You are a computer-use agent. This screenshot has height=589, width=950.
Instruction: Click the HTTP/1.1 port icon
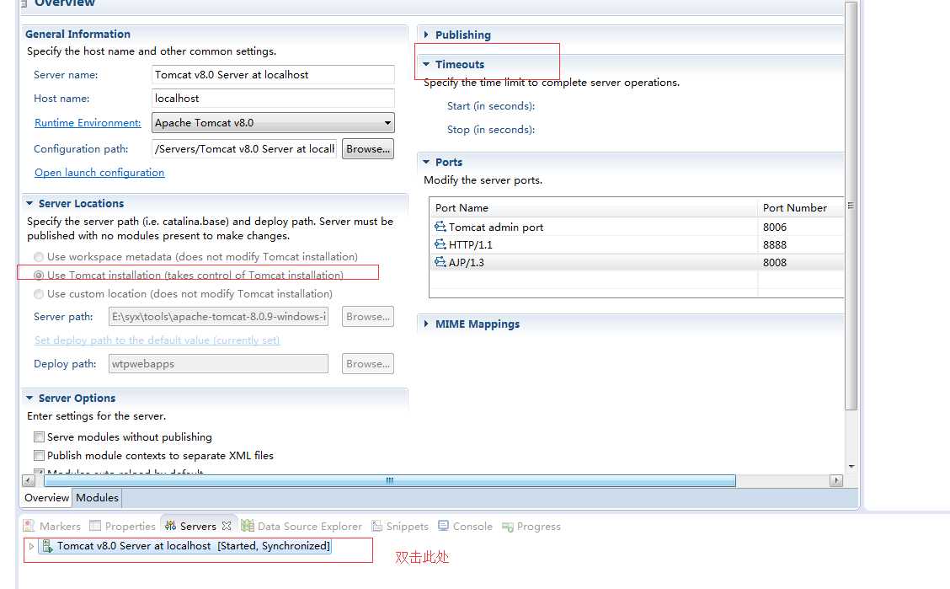440,244
